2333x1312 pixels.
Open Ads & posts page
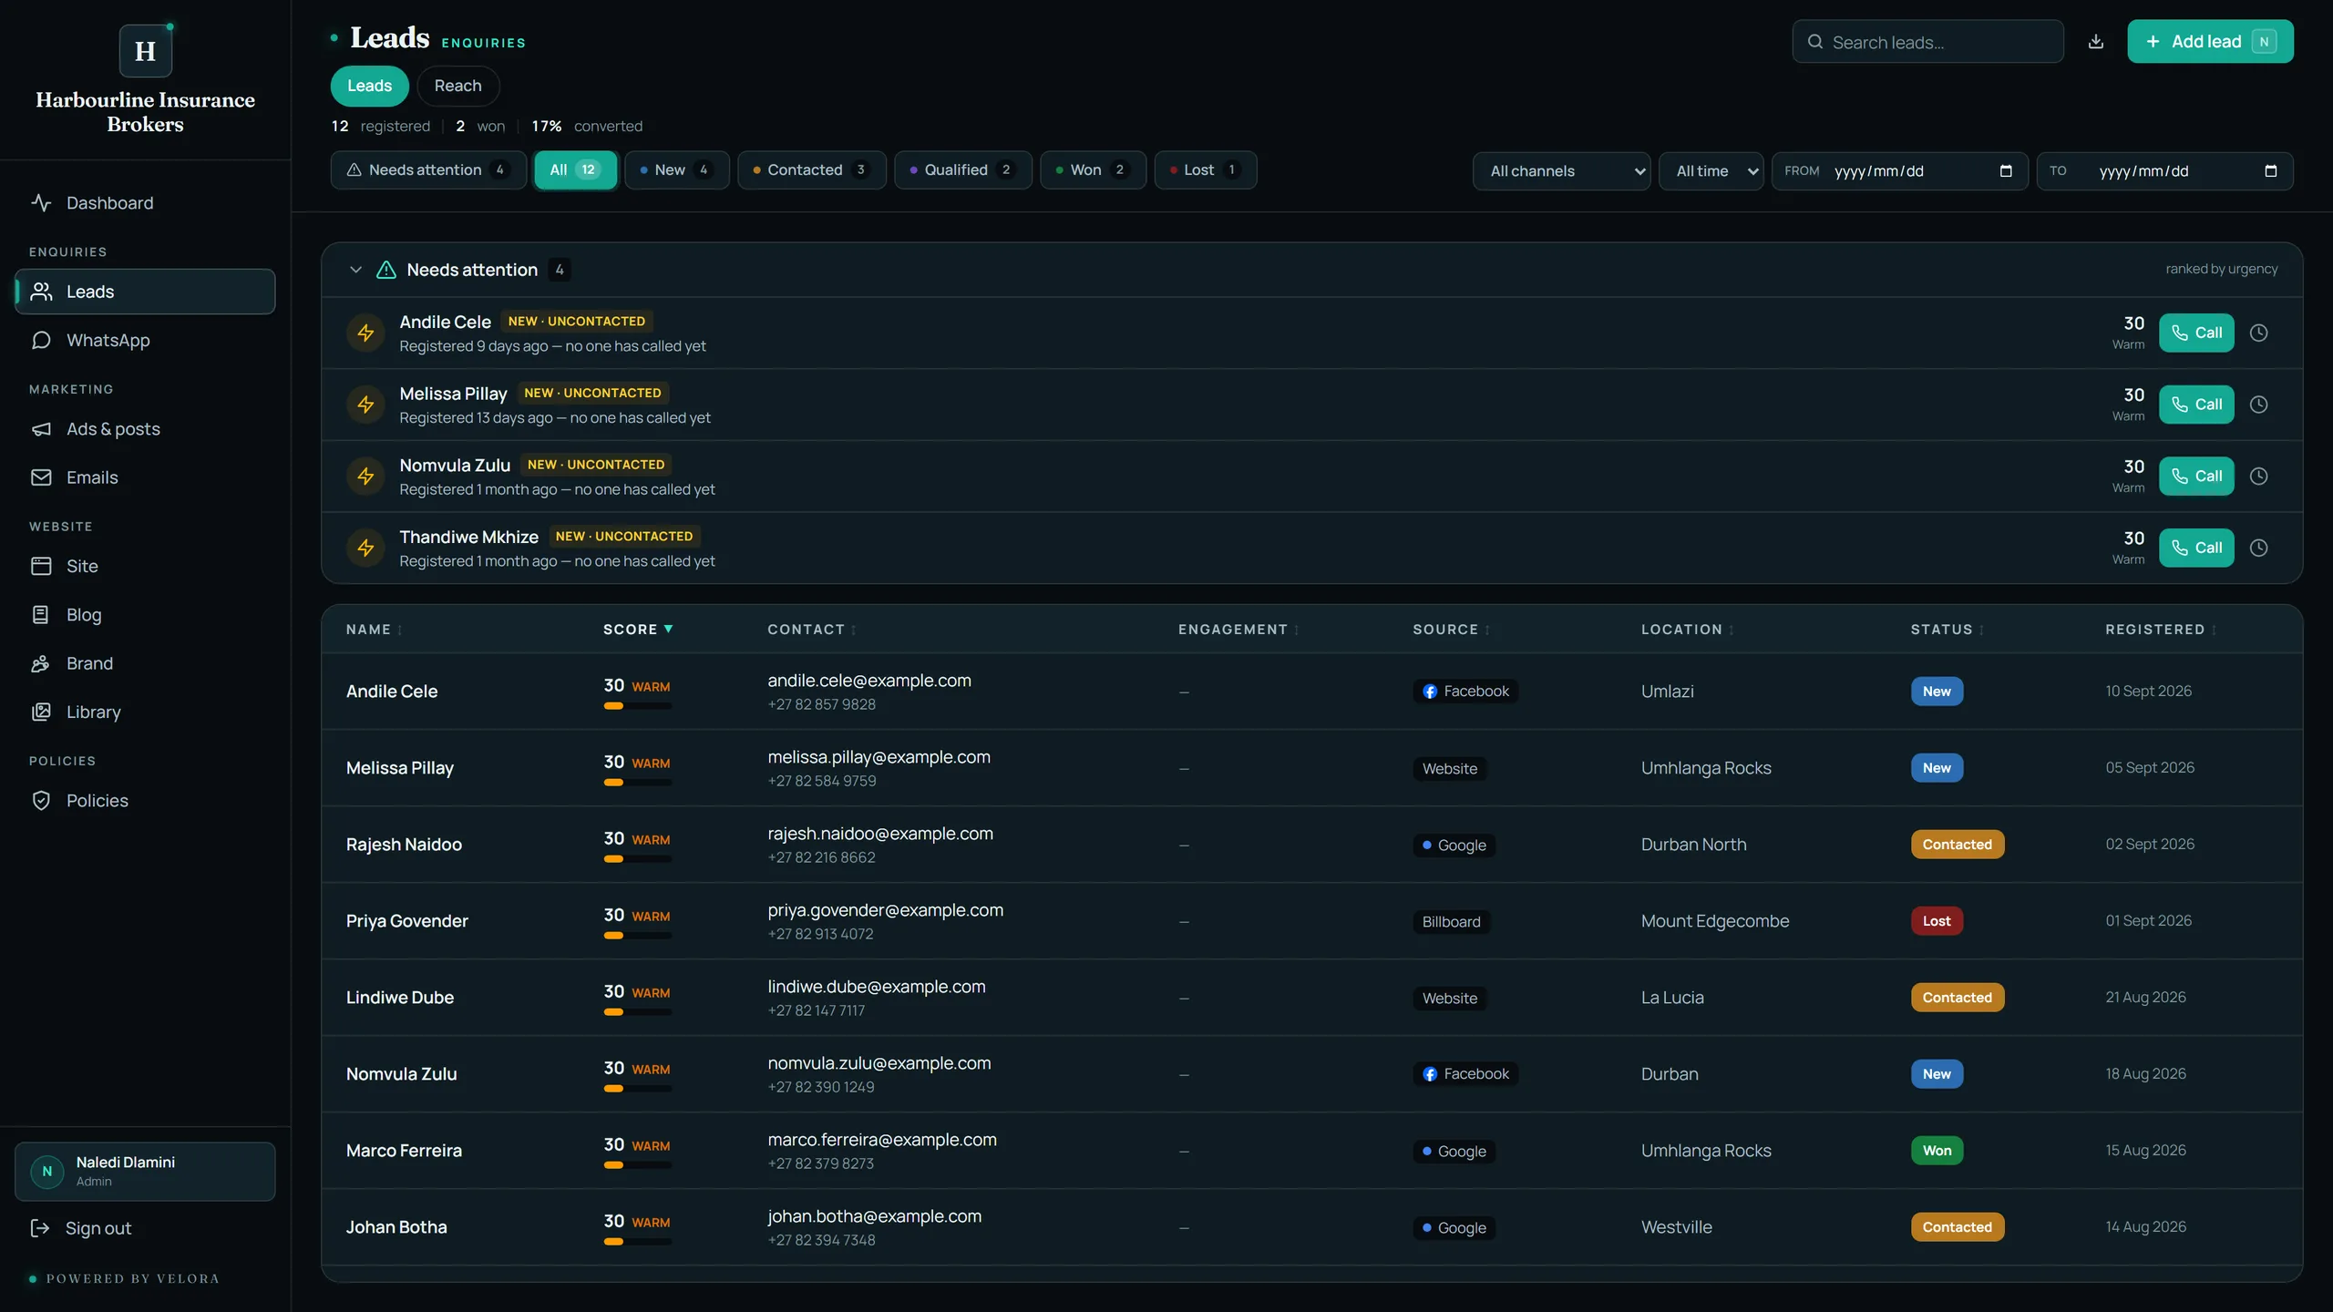tap(145, 429)
